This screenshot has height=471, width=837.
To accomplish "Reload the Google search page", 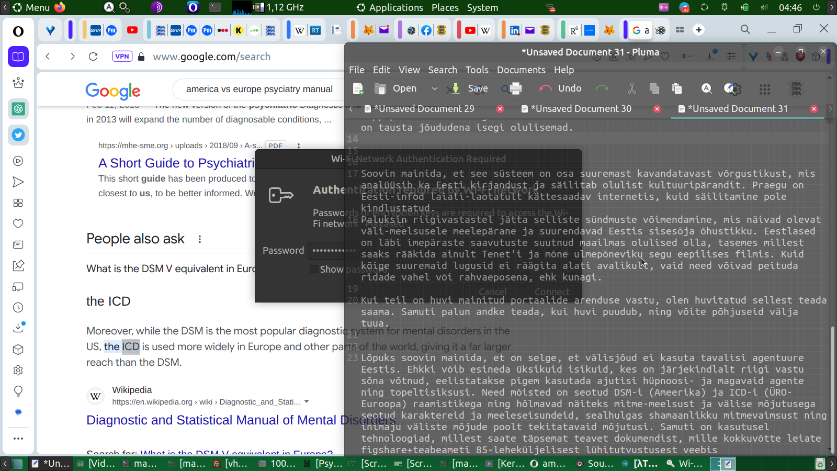I will 93,57.
